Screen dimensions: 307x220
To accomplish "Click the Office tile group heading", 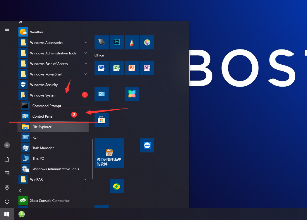I will tap(99, 55).
